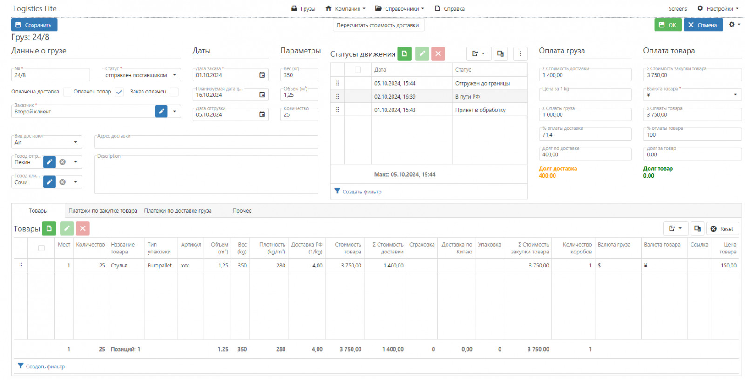
Task: Edit the client city Сочи
Action: click(x=49, y=182)
